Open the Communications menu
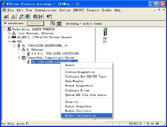This screenshot has height=127, width=167. (46, 10)
